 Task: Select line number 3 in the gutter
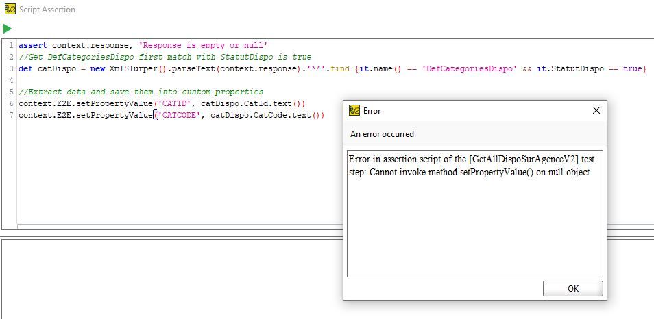(x=11, y=69)
